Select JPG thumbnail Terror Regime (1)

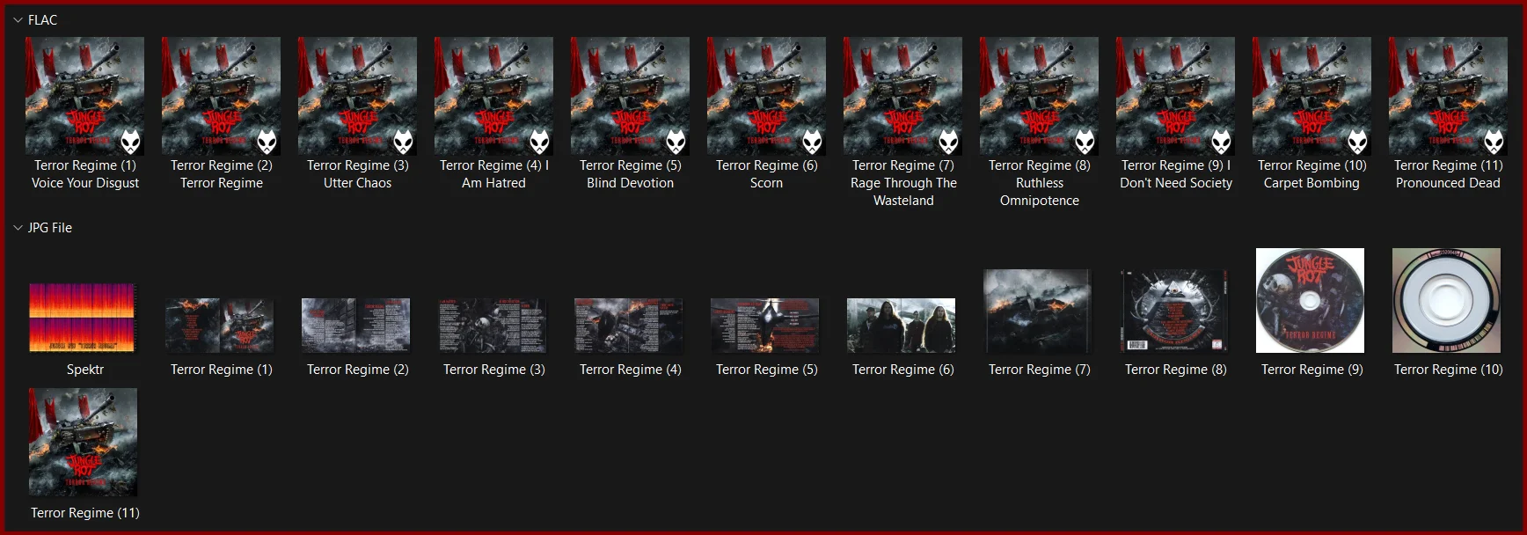220,326
